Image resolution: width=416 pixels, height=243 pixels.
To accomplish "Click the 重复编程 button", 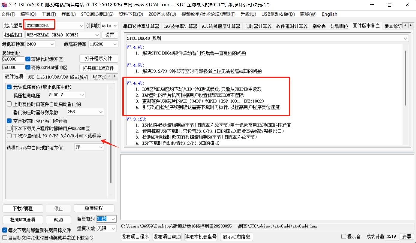I will [94, 208].
